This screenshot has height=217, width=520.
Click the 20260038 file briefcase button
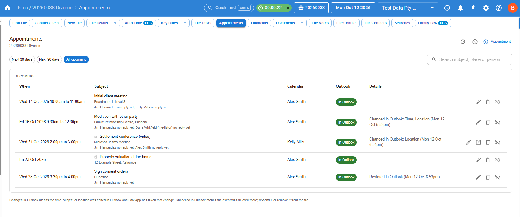click(311, 8)
